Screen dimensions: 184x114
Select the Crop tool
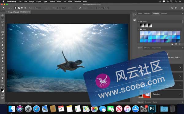pos(2,29)
